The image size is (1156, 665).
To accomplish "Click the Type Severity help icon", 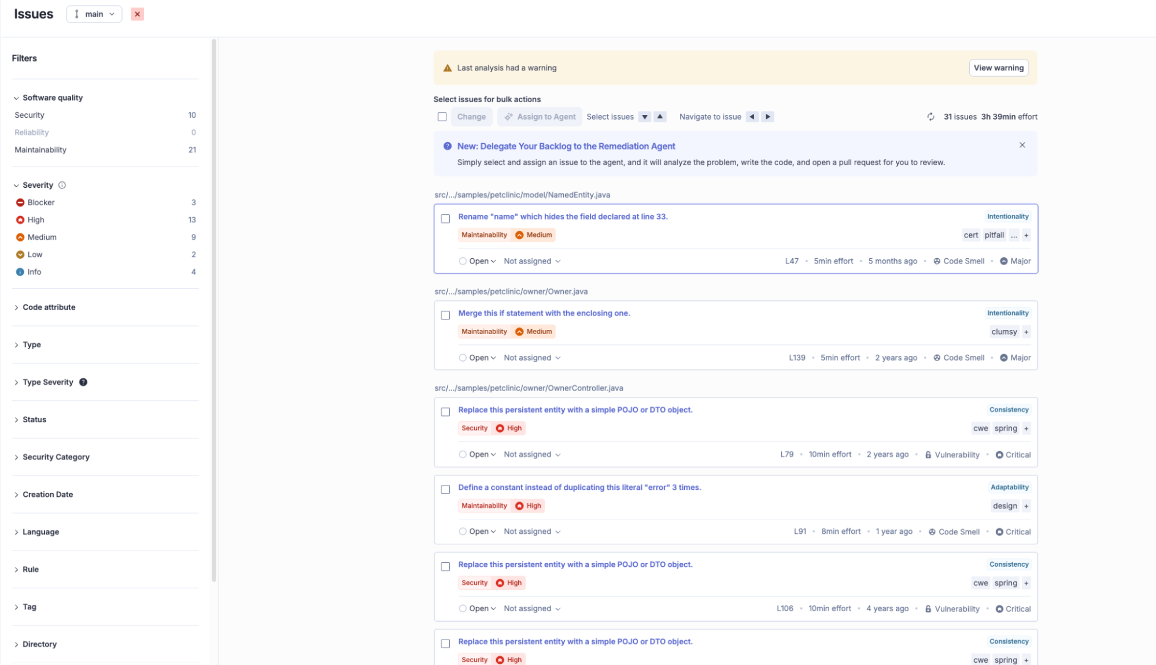I will pyautogui.click(x=83, y=382).
